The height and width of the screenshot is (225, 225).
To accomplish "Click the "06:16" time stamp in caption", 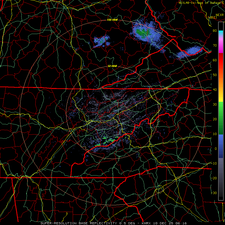I will 181,223.
